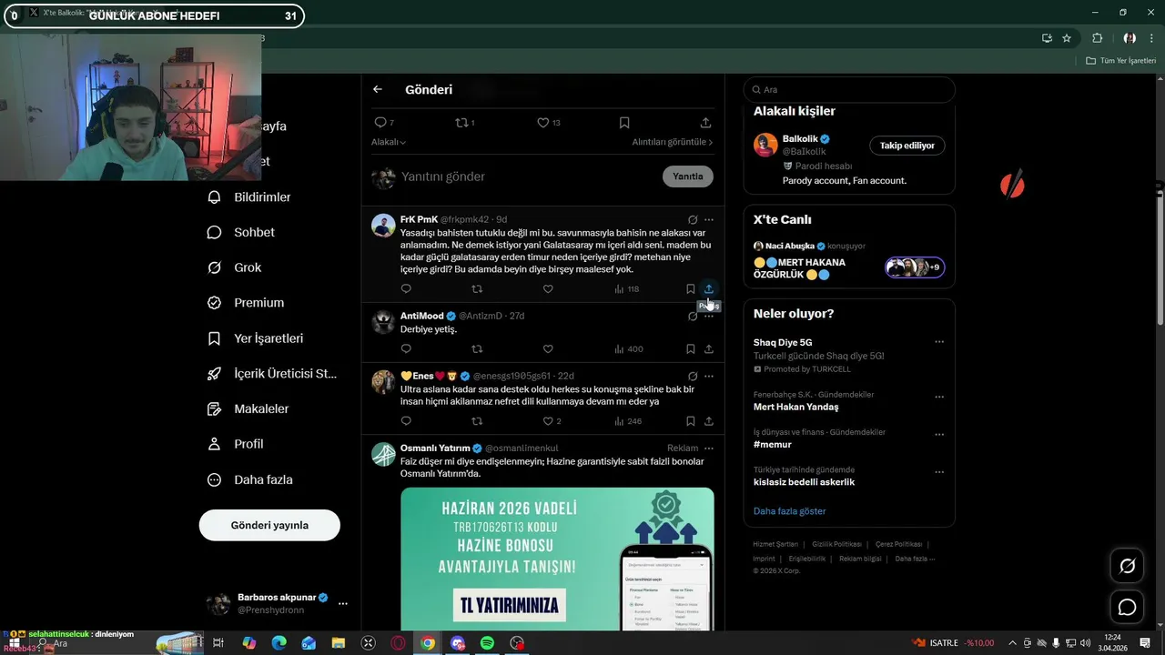
Task: Open Premium in sidebar
Action: [246, 303]
